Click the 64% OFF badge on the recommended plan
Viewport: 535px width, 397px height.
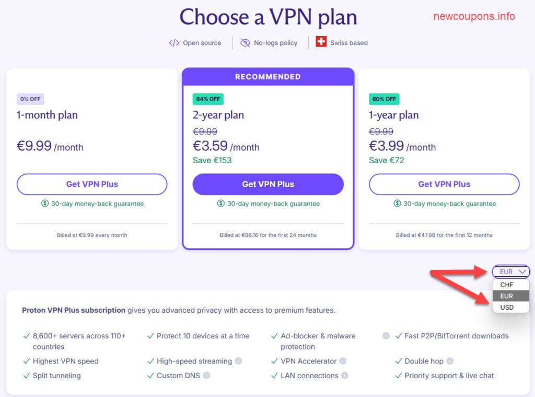pos(207,98)
